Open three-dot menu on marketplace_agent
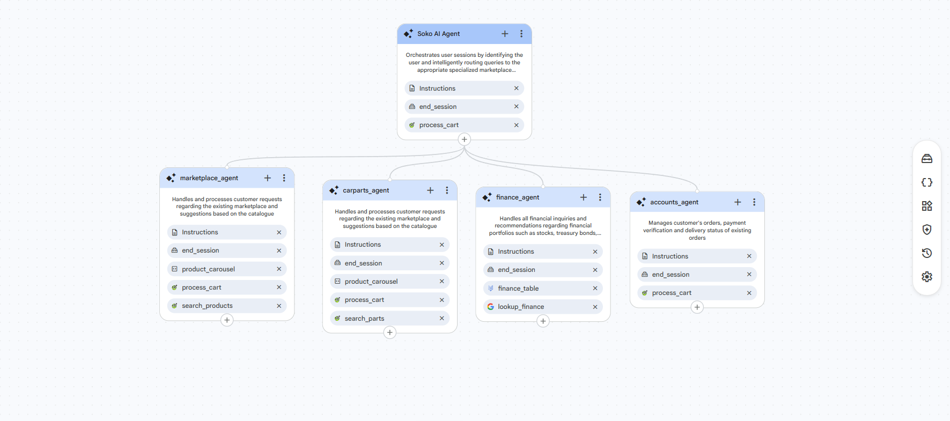Viewport: 950px width, 421px height. (284, 178)
